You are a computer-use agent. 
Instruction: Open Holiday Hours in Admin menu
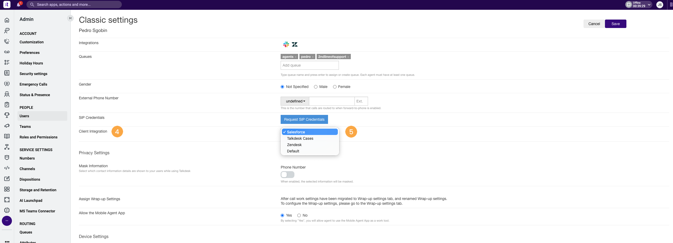(x=31, y=63)
